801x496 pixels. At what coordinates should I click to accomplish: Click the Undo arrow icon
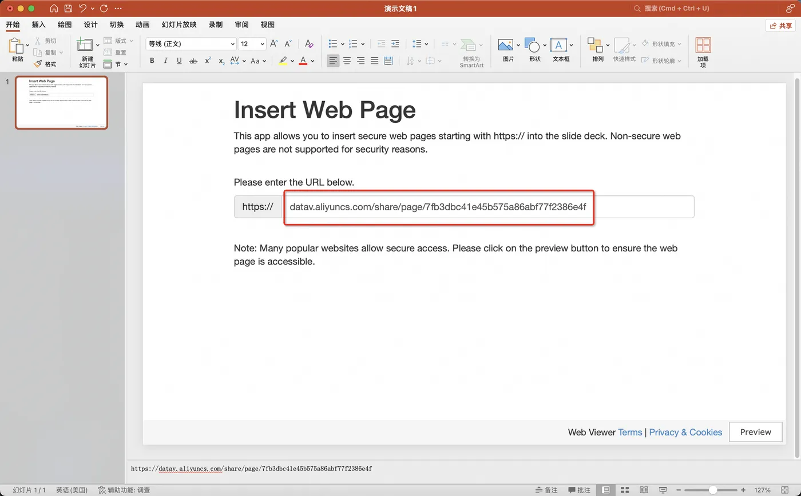[83, 9]
